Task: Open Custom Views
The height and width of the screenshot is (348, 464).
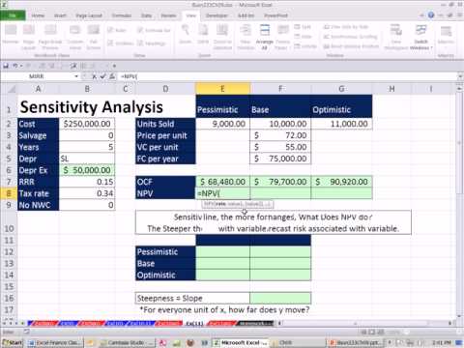Action: (x=75, y=36)
